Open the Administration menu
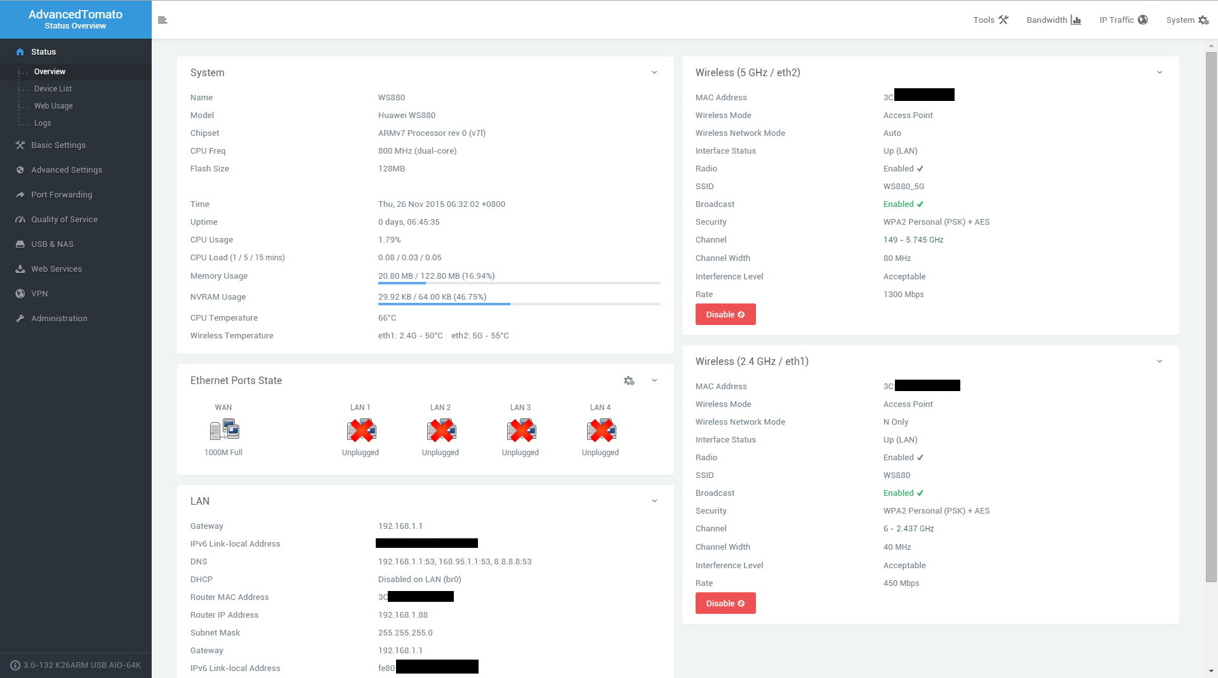The width and height of the screenshot is (1218, 678). click(76, 319)
